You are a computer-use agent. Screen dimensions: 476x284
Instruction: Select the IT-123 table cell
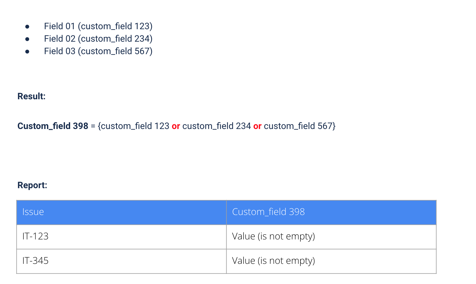(121, 237)
